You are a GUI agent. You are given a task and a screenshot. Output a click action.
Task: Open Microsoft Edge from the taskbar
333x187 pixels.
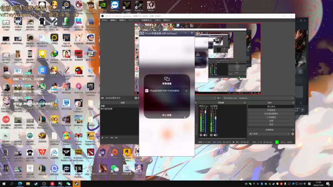click(x=20, y=184)
